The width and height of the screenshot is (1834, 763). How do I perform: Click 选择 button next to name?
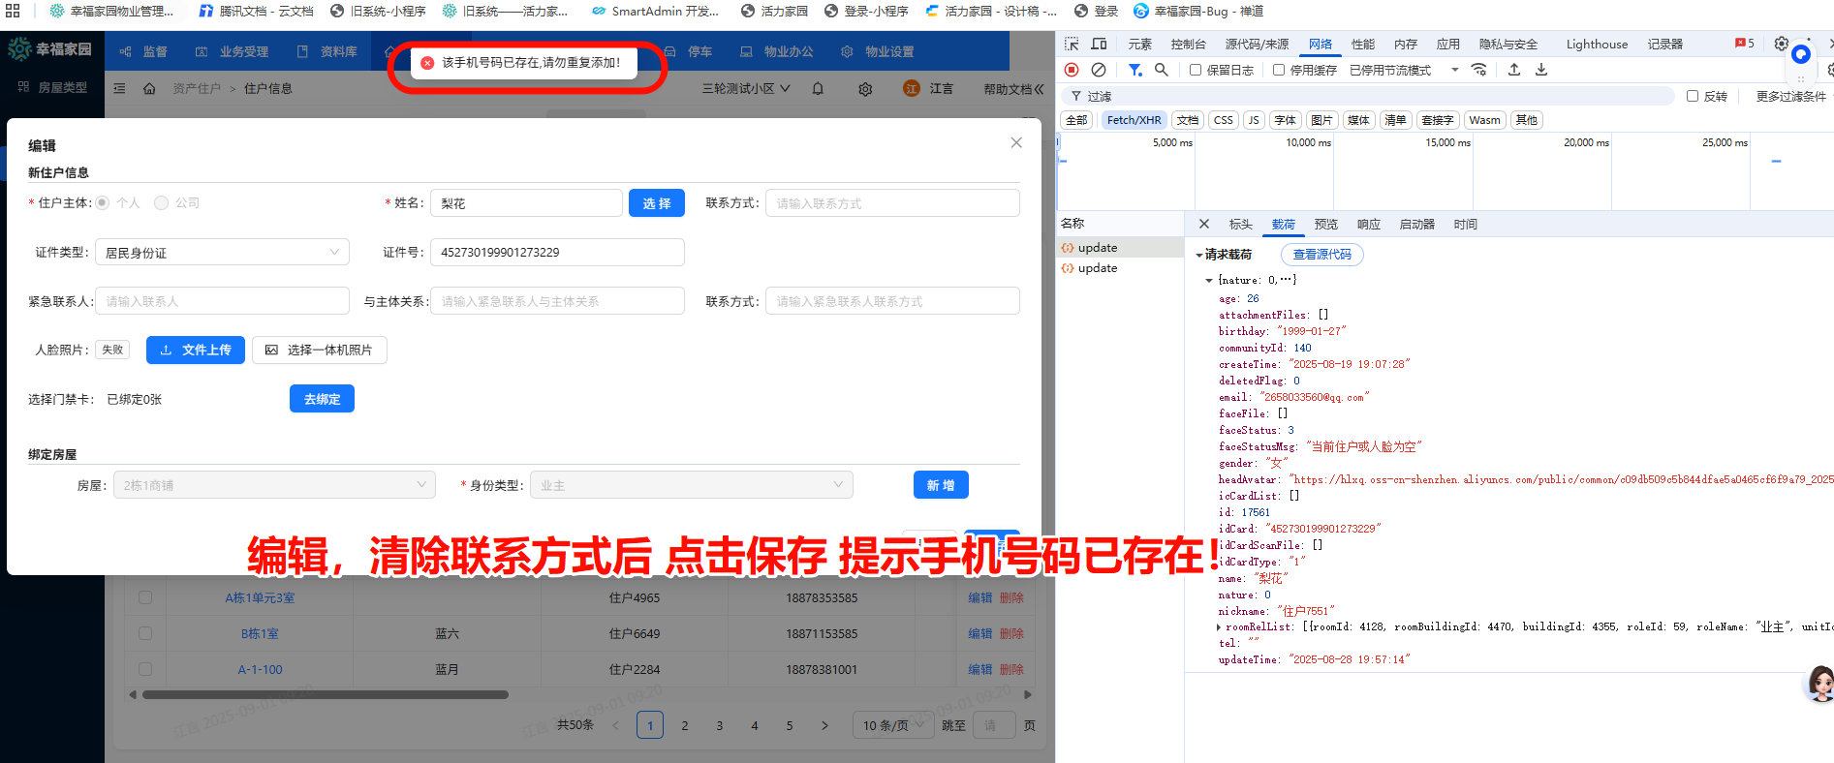point(657,203)
